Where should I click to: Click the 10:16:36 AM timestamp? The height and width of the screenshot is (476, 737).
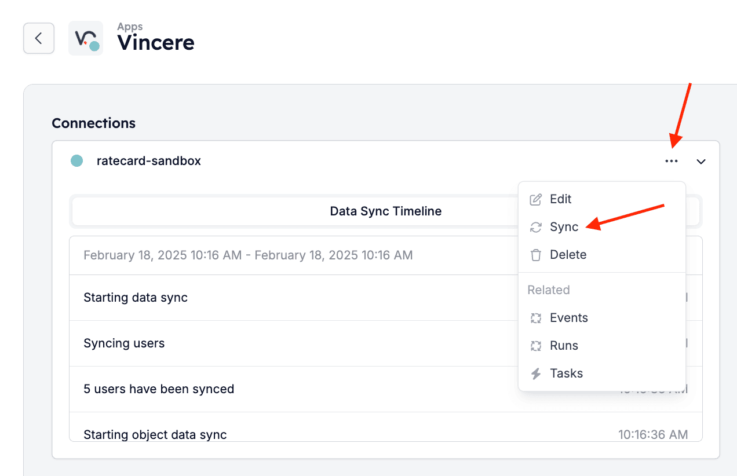click(653, 434)
